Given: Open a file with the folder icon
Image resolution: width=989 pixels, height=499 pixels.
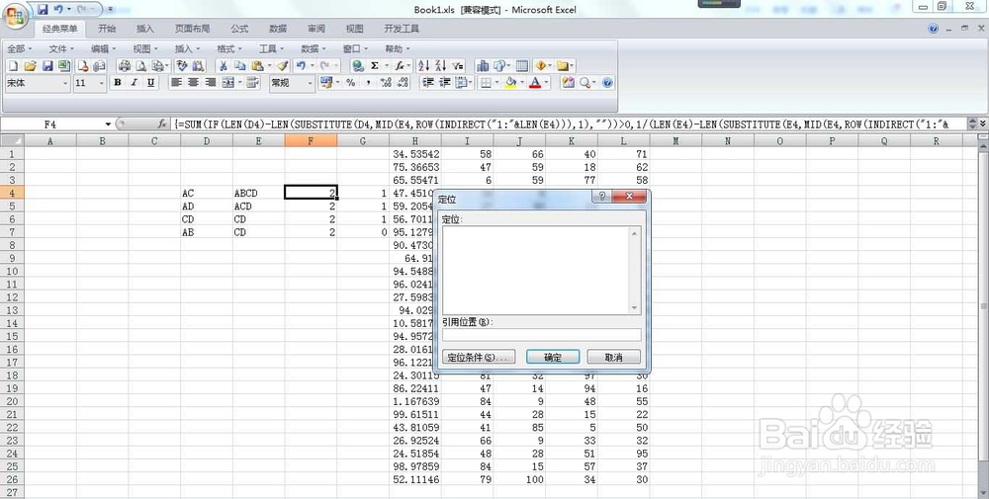Looking at the screenshot, I should tap(30, 65).
